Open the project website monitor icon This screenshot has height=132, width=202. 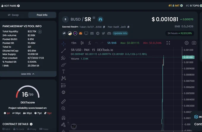(x=86, y=33)
